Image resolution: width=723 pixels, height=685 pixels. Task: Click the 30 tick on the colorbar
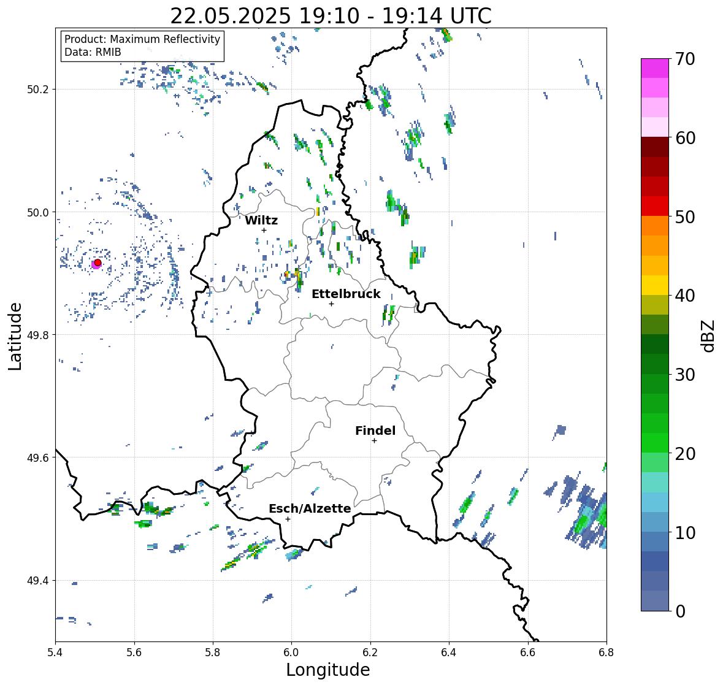pos(685,374)
